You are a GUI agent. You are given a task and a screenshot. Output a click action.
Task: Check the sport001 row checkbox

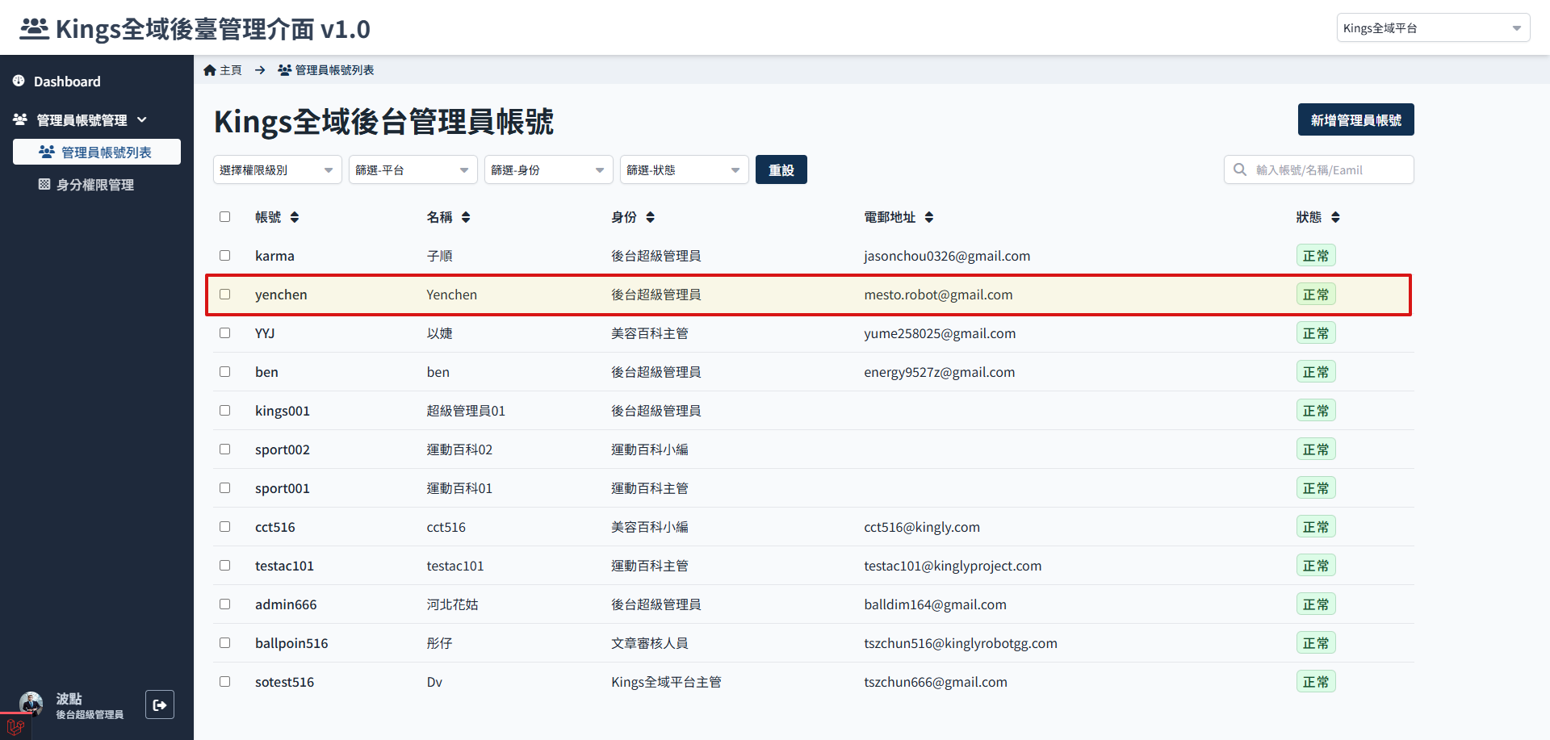point(224,487)
